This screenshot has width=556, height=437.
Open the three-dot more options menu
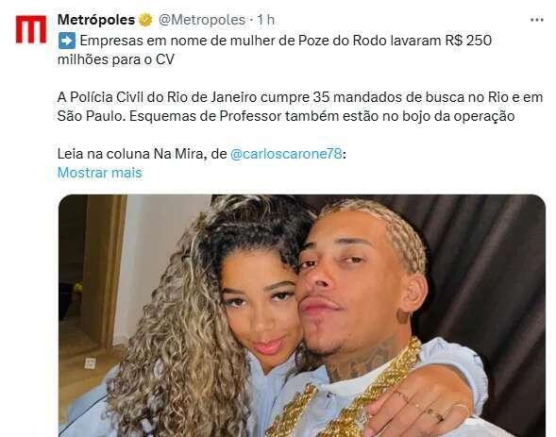pos(537,20)
